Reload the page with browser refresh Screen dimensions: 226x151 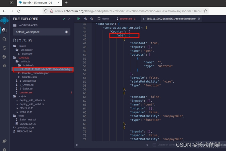tap(19, 11)
